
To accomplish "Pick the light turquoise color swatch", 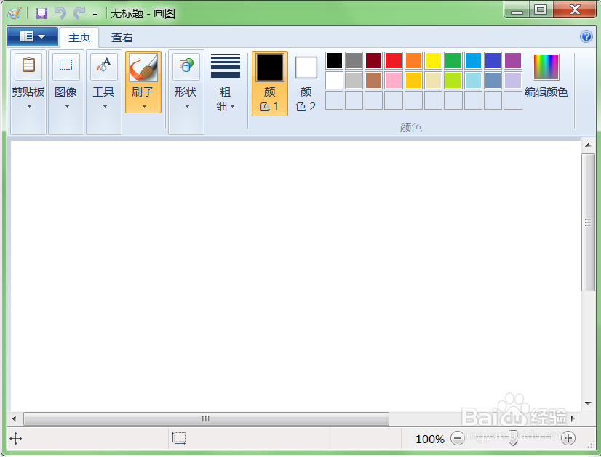I will point(474,81).
